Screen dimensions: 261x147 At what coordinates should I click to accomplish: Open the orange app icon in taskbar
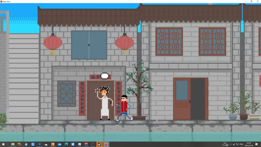point(53,144)
